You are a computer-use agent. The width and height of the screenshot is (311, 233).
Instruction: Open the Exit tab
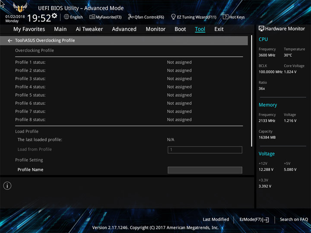219,29
